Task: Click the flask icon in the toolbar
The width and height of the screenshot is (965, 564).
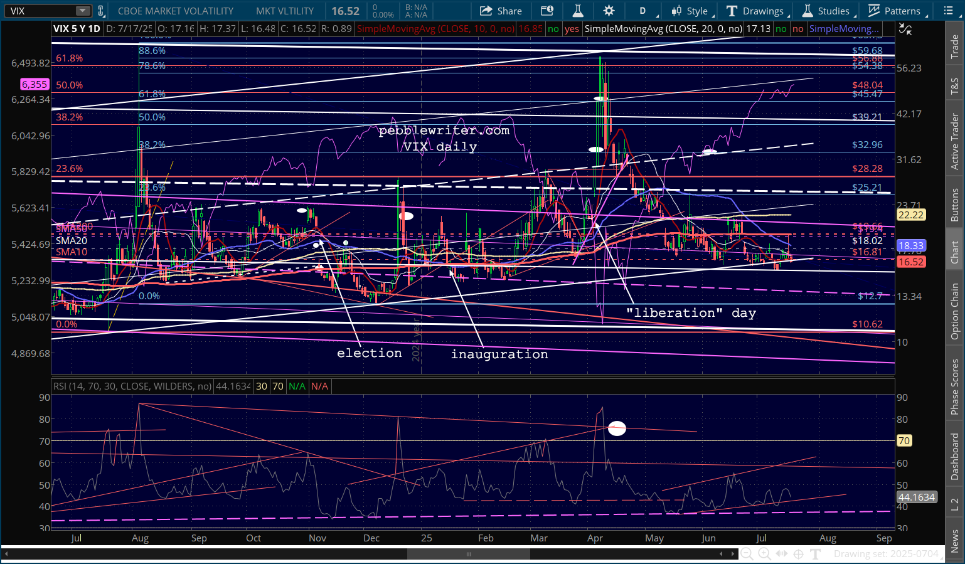Action: (x=578, y=11)
